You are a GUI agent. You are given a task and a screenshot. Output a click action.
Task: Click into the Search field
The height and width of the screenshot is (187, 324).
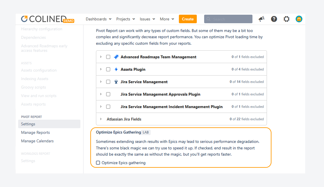pyautogui.click(x=228, y=19)
